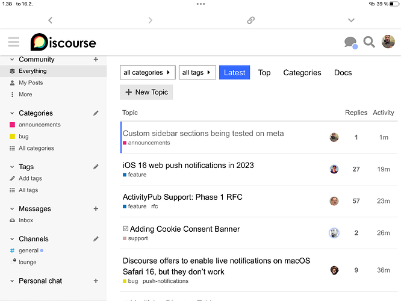
Task: Collapse the Tags sidebar section
Action: 12,167
